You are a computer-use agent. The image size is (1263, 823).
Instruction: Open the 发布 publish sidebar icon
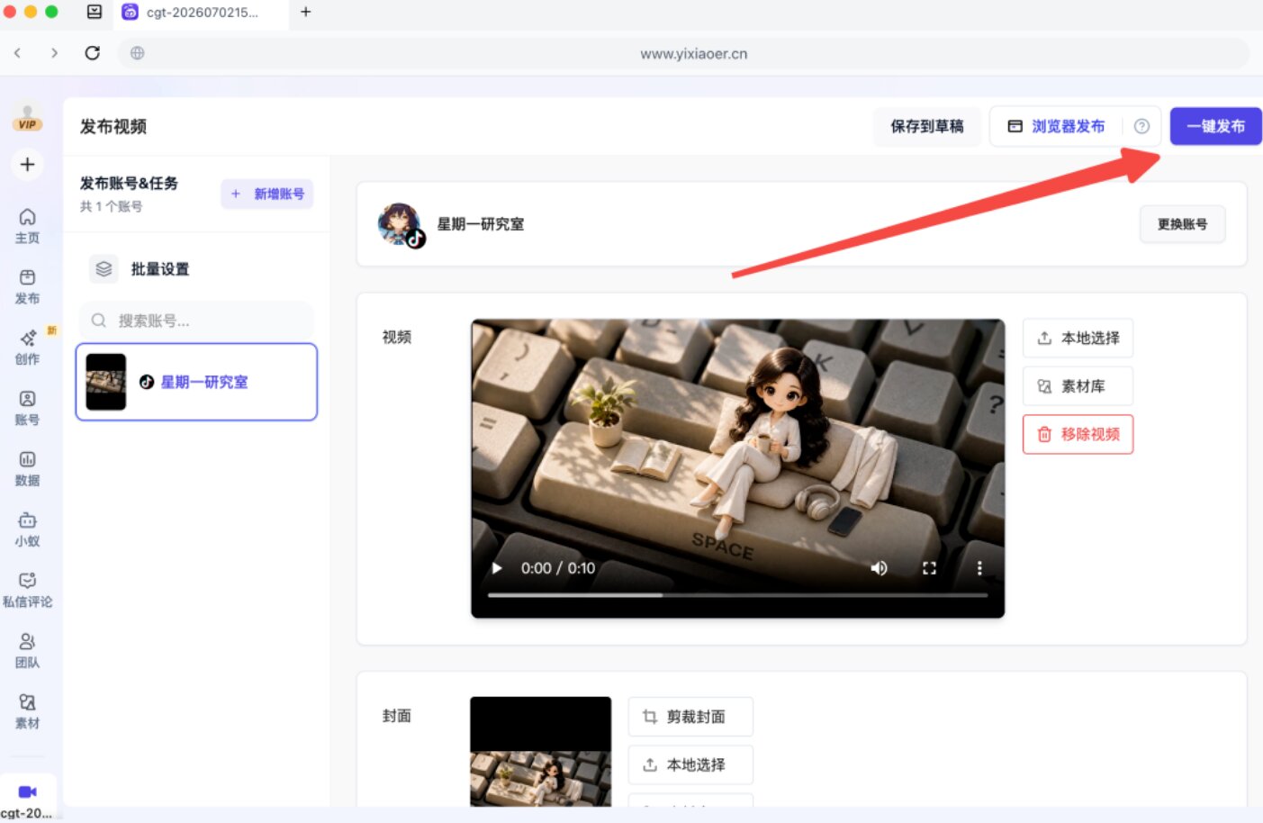pos(27,286)
